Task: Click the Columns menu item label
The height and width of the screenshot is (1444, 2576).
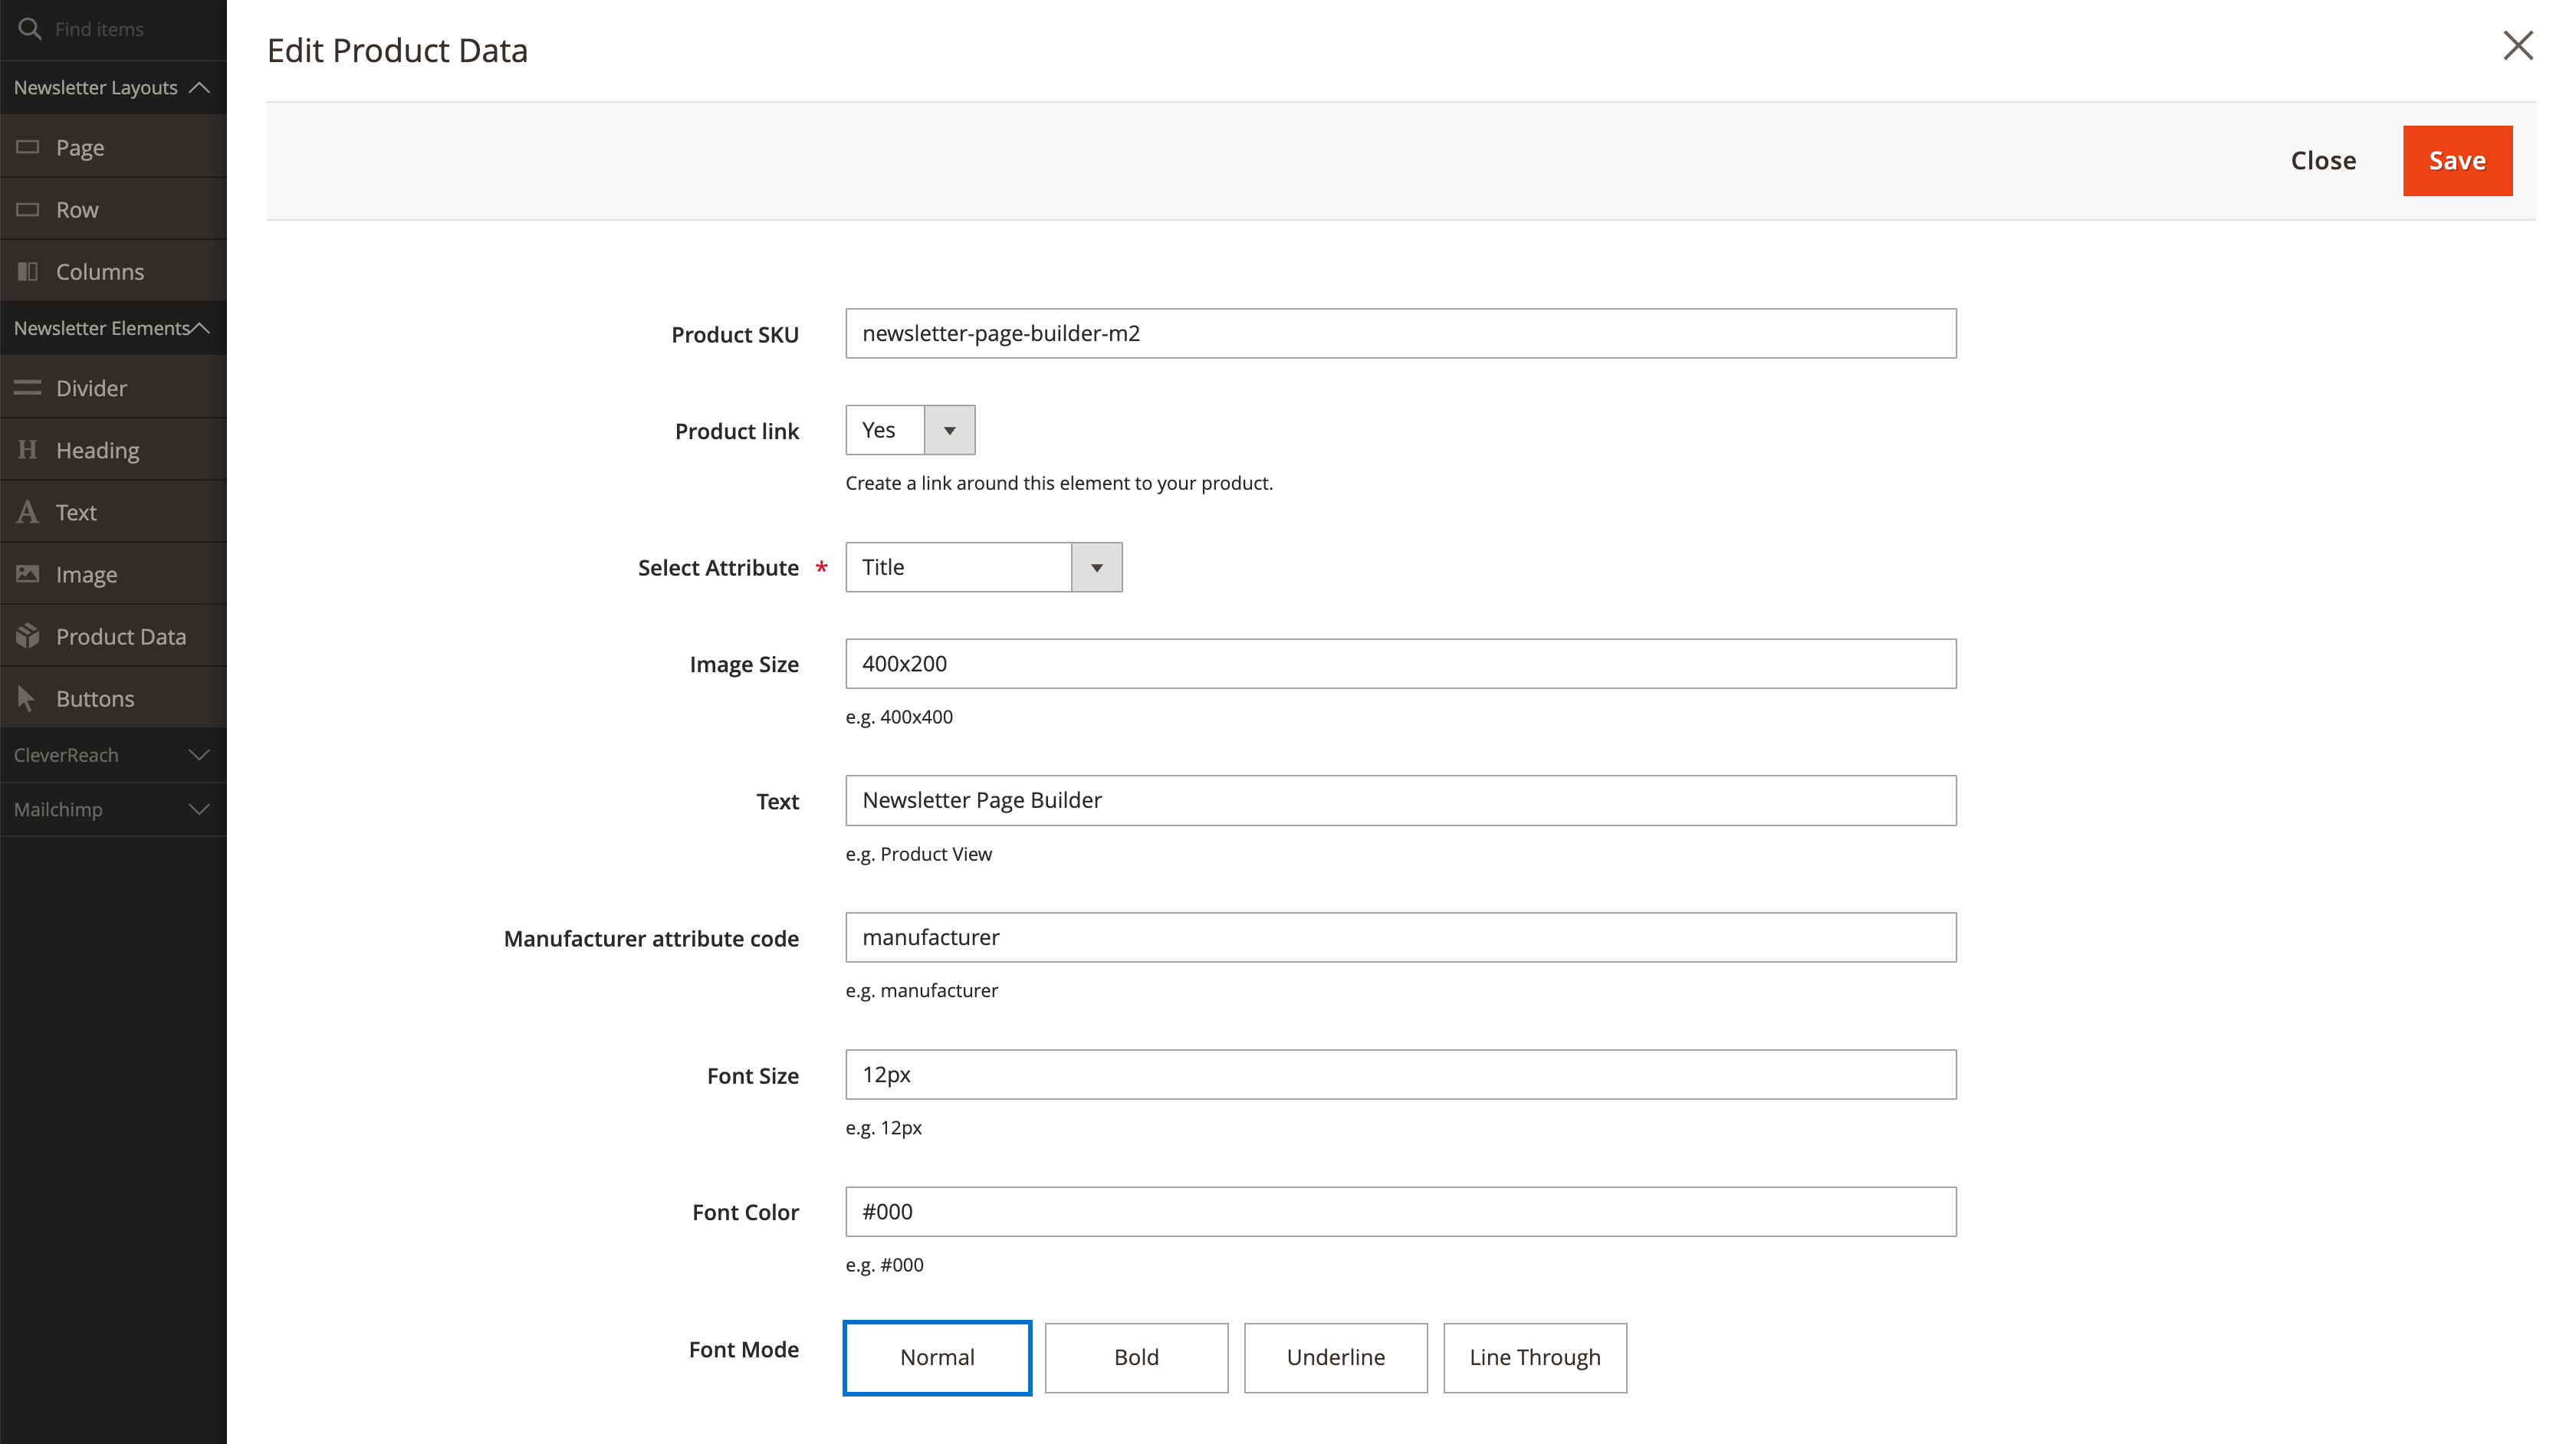Action: click(100, 272)
